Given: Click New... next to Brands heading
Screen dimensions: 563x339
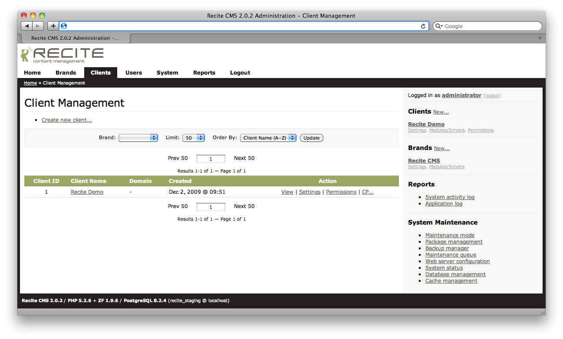Looking at the screenshot, I should (442, 148).
